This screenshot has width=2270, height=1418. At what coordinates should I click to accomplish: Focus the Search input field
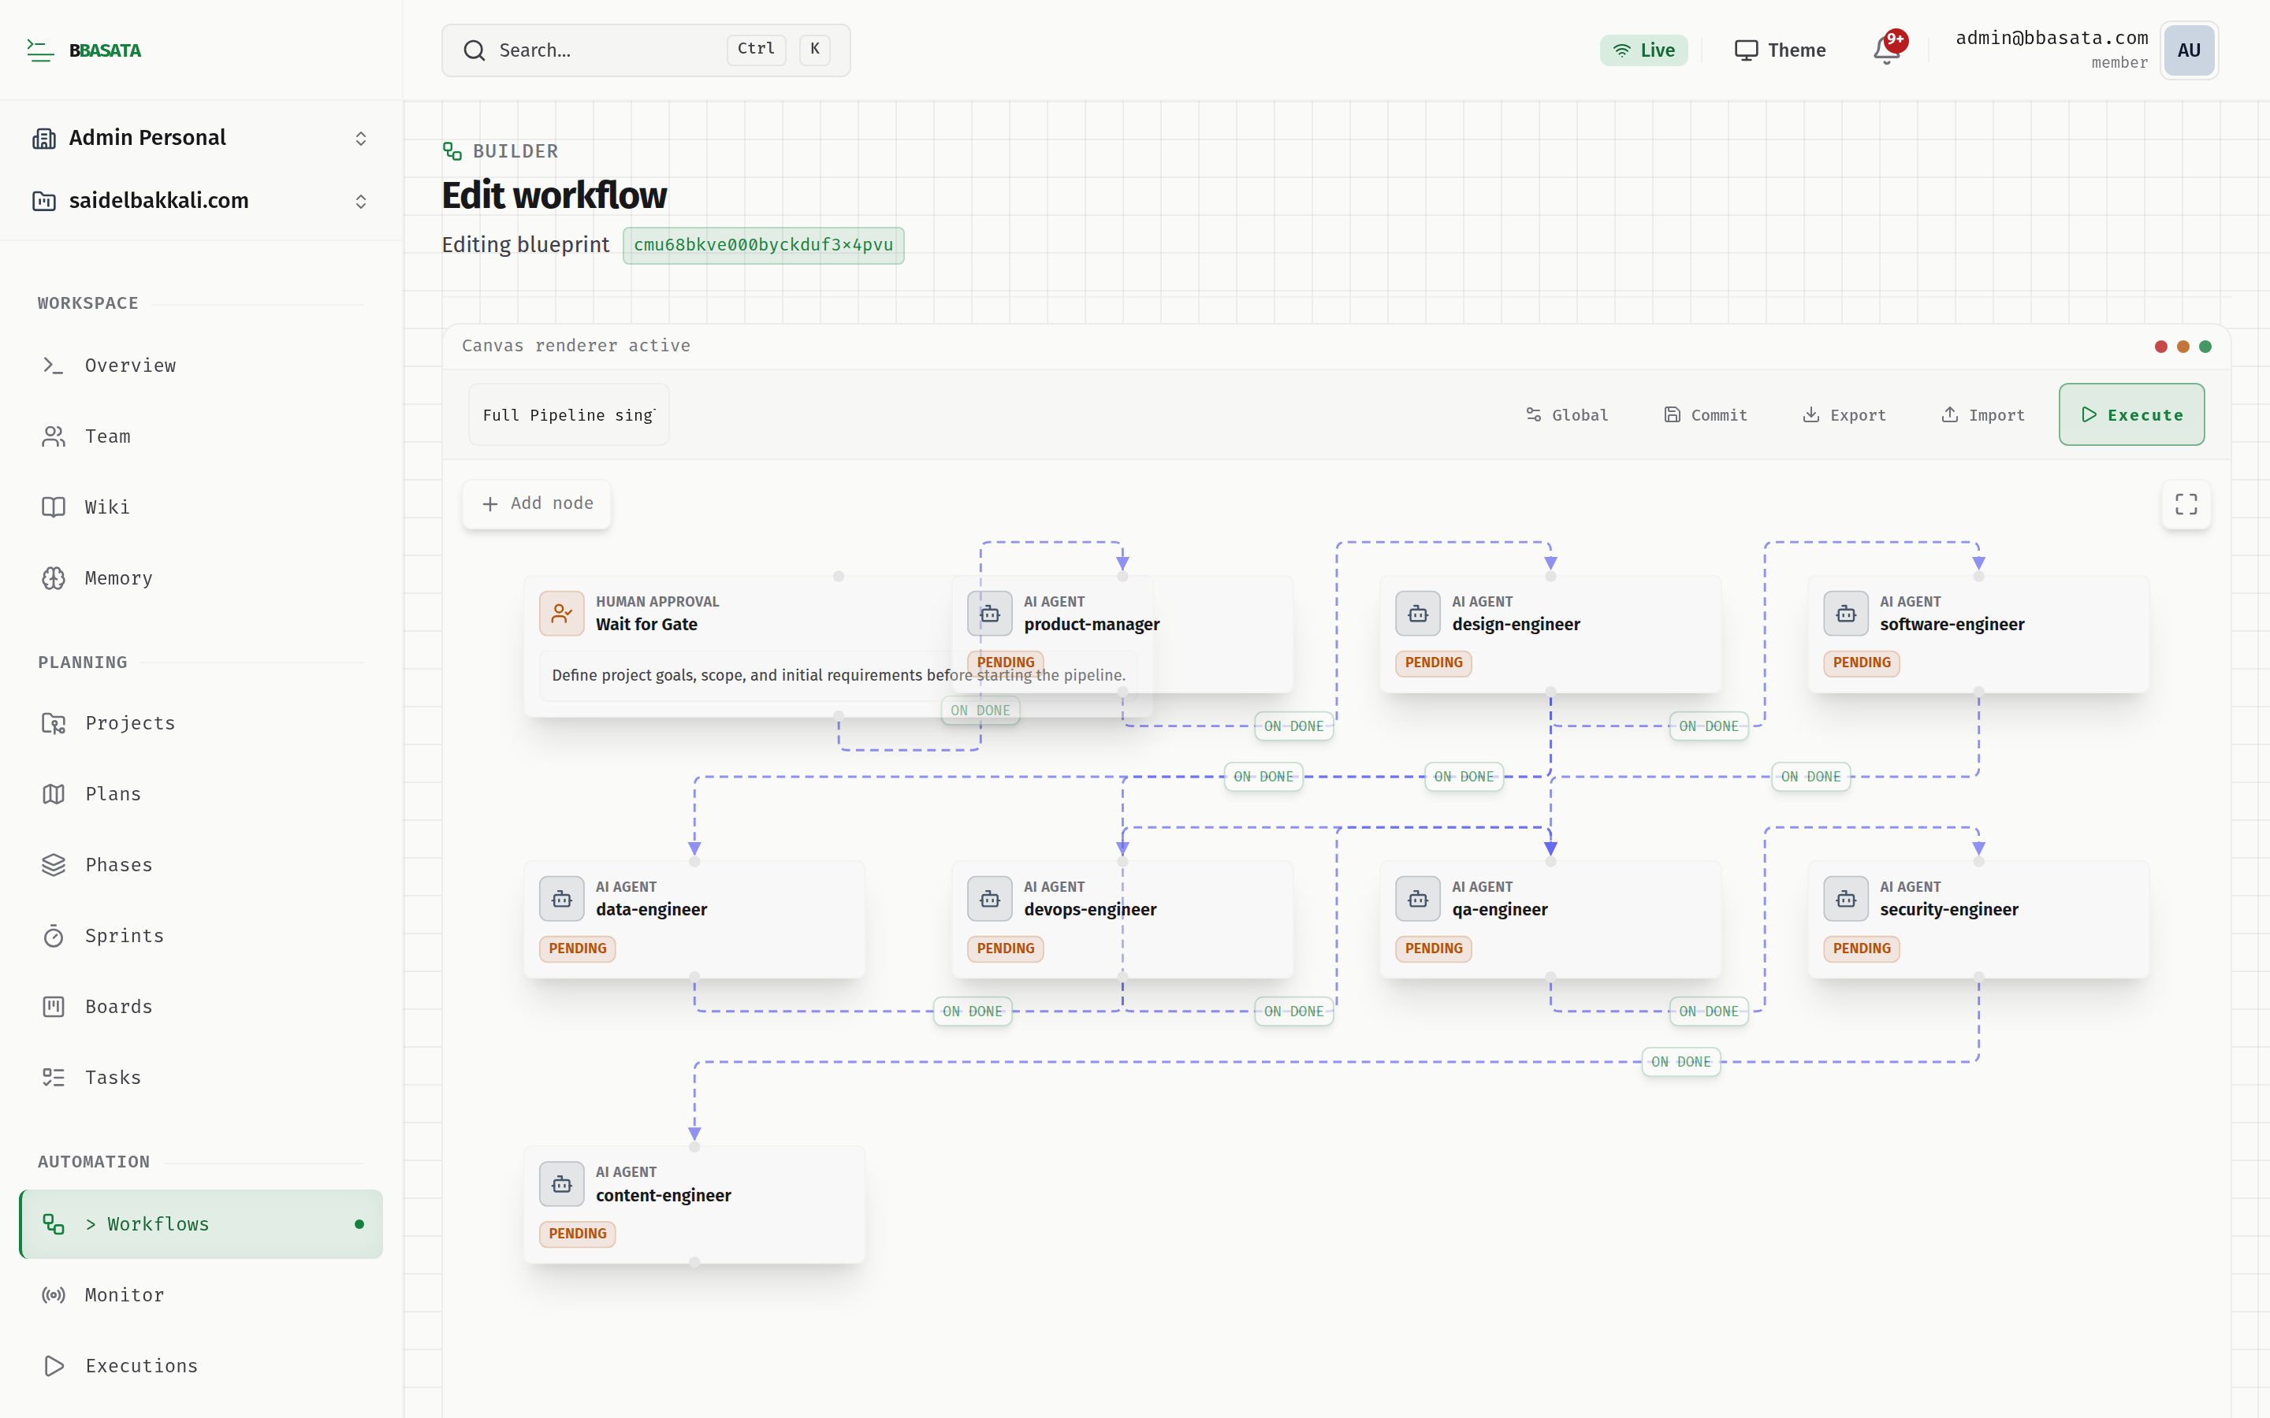tap(646, 50)
